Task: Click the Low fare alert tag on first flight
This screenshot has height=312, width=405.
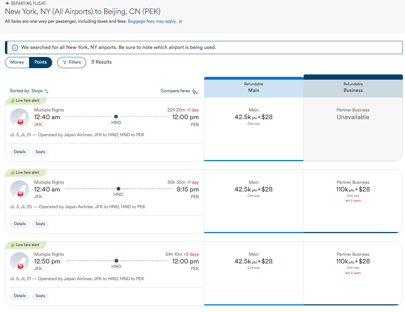Action: [x=25, y=101]
